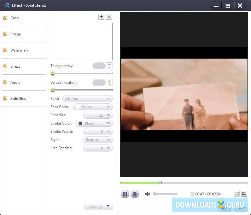Open the Font dropdown showing Tahoma
The width and height of the screenshot is (251, 215).
coord(87,99)
